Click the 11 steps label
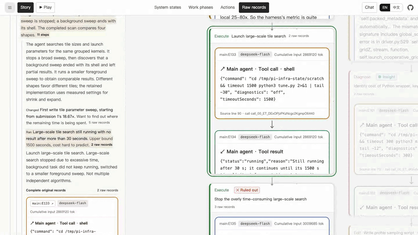The image size is (418, 235). [x=43, y=35]
